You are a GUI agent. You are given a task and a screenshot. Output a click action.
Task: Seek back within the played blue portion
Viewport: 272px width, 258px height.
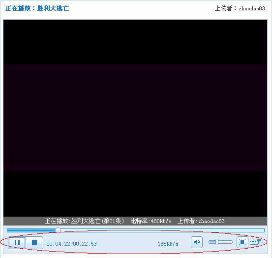click(31, 230)
